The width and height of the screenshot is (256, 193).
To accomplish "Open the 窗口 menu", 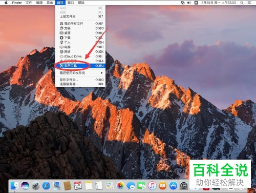I will 71,3.
